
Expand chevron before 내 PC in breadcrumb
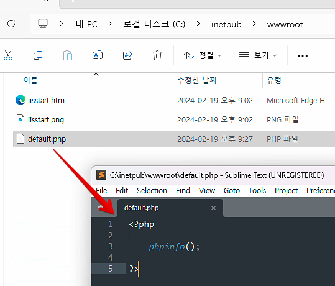[62, 24]
